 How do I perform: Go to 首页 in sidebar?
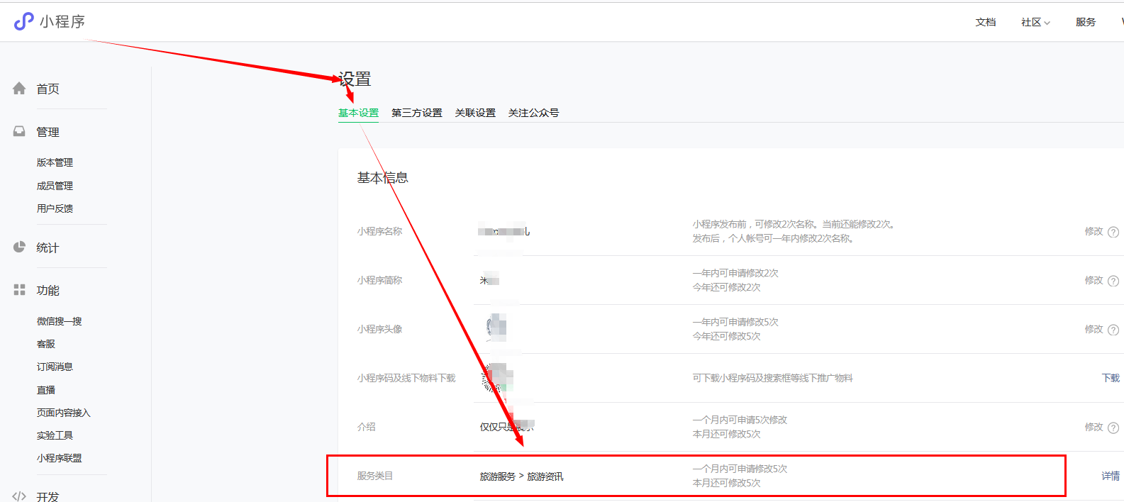(48, 89)
